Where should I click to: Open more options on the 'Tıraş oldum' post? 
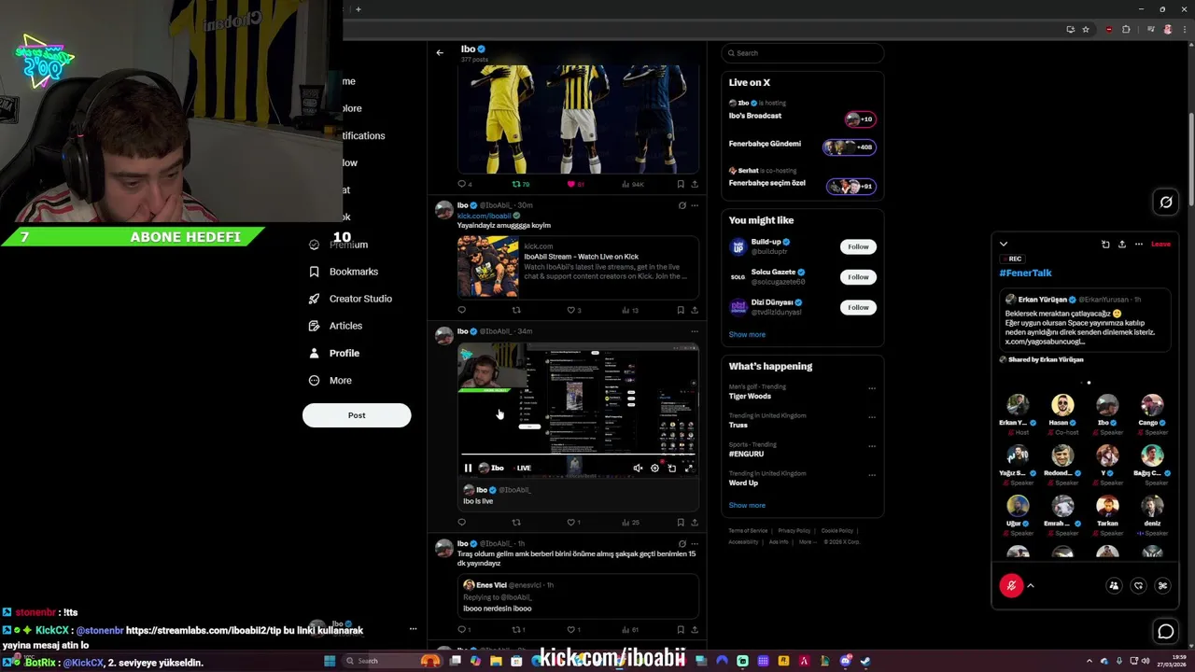point(694,543)
